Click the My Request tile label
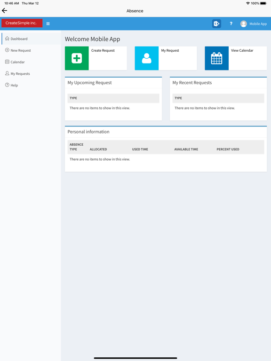 [x=170, y=50]
